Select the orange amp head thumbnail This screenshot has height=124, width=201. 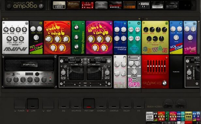[x=130, y=5]
